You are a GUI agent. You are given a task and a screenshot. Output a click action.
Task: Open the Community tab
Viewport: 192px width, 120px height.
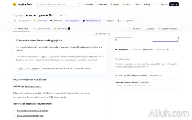coord(62,29)
